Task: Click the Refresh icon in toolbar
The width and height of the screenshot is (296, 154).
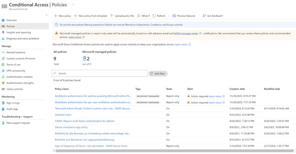Action: coord(154,16)
